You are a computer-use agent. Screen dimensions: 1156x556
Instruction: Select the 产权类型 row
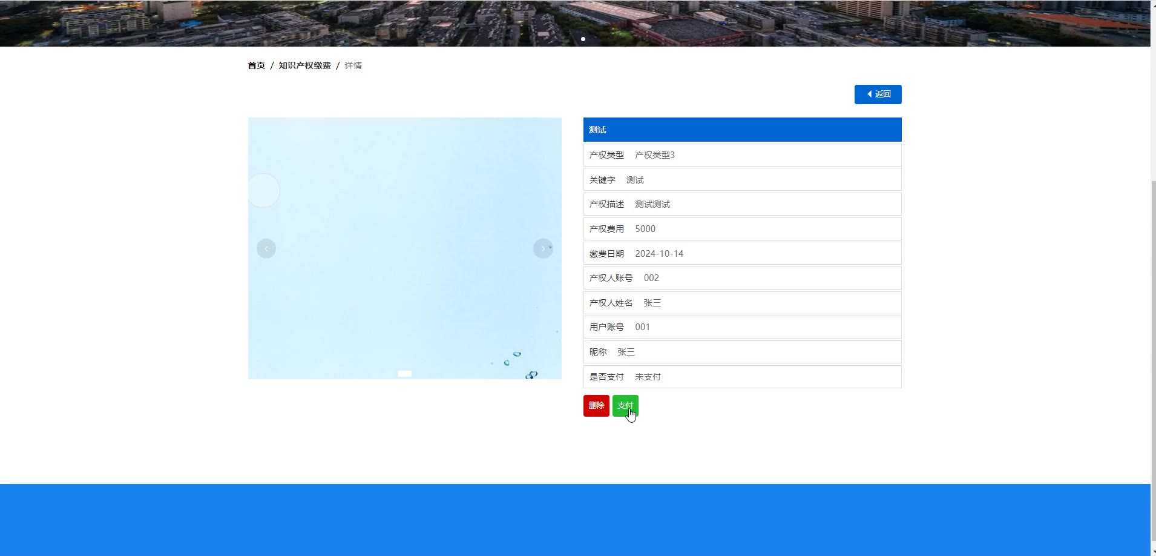coord(742,155)
